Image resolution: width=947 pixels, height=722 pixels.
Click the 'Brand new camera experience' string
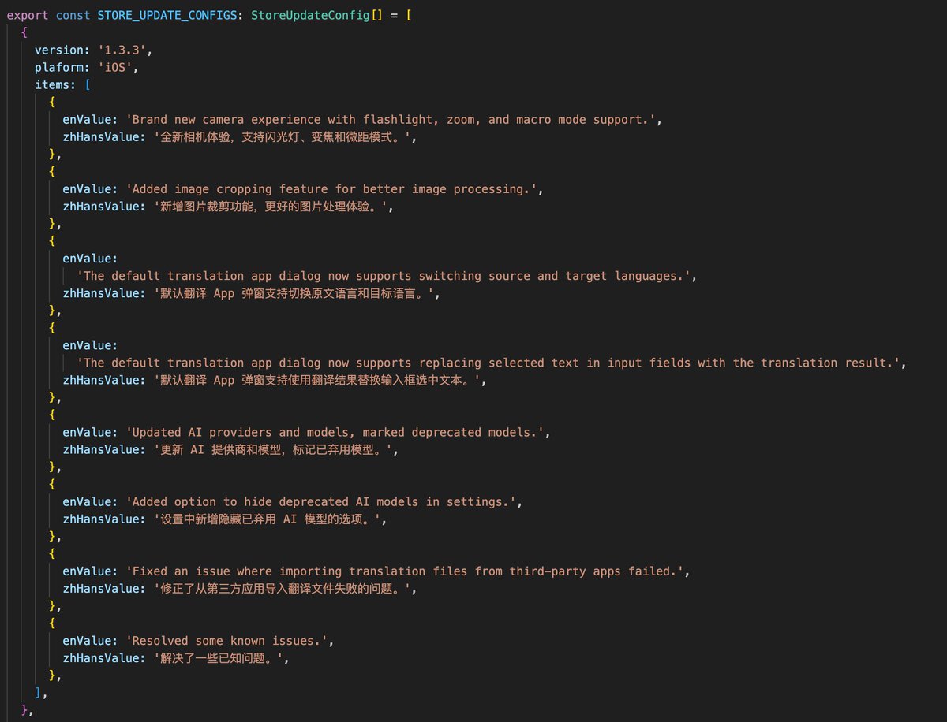click(391, 119)
